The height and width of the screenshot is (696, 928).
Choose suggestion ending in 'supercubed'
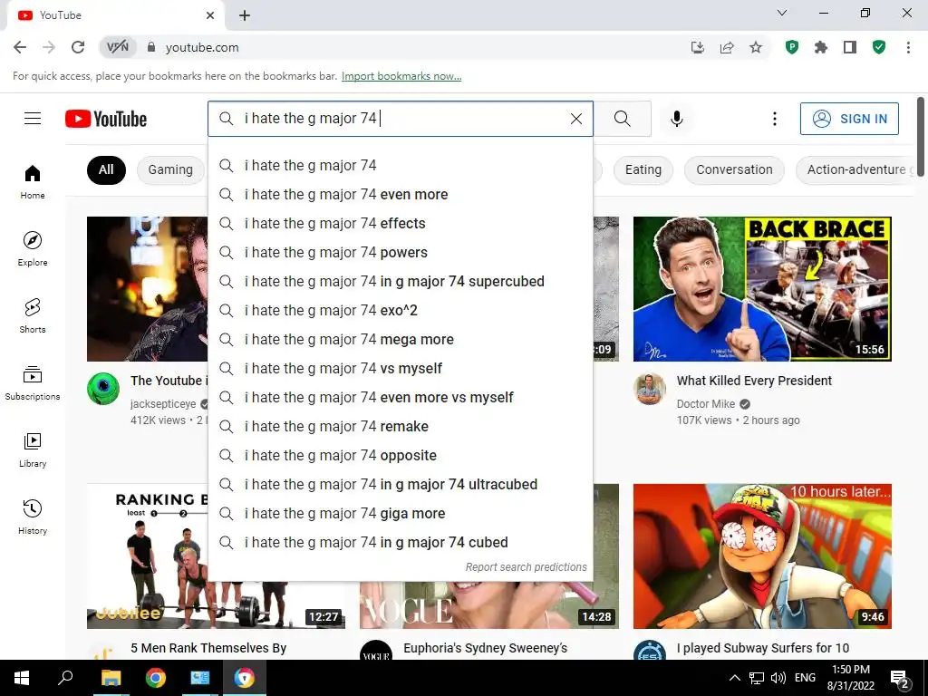point(401,282)
